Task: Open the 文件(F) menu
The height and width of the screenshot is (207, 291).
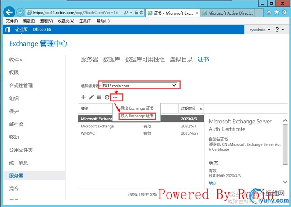Action: click(x=12, y=21)
